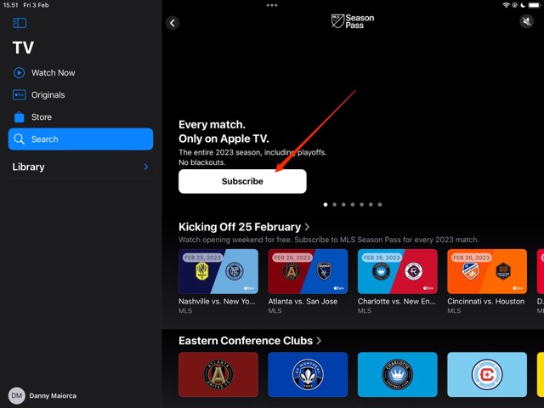This screenshot has height=408, width=544.
Task: Expand the Library section
Action: [81, 167]
